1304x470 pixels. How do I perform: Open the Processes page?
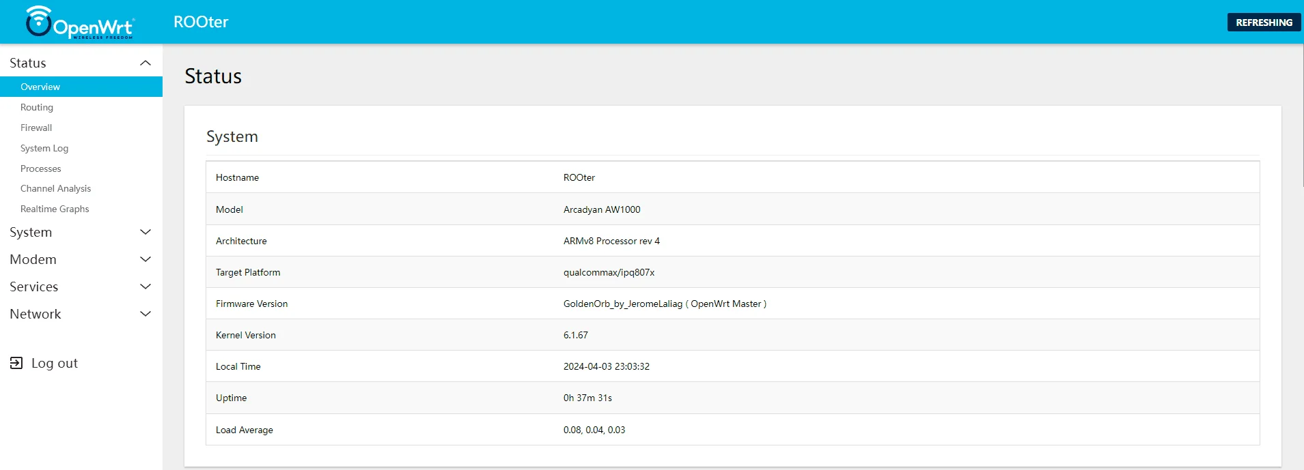point(41,168)
